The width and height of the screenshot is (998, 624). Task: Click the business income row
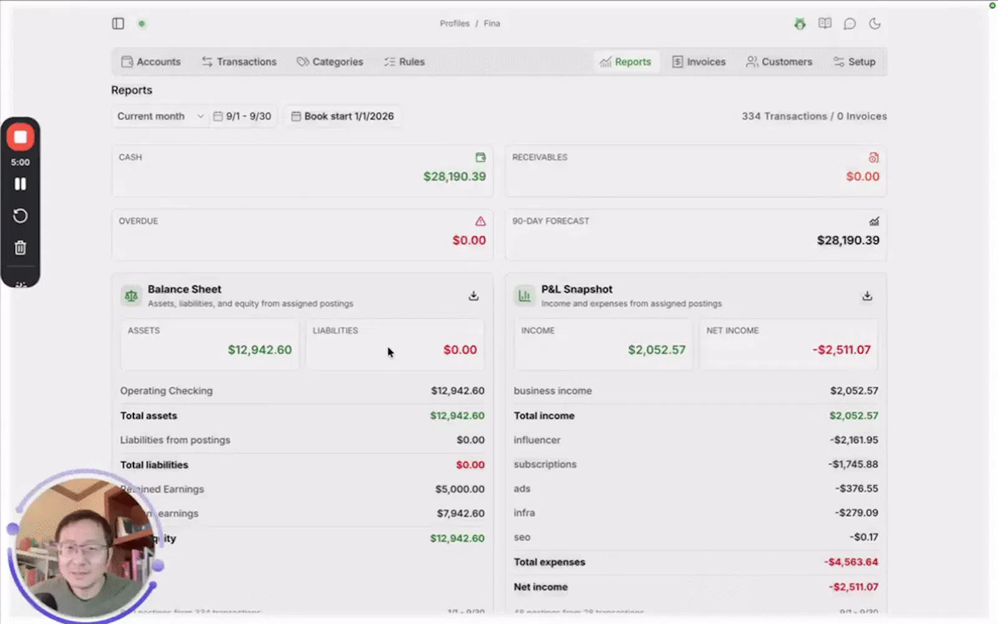pos(696,391)
